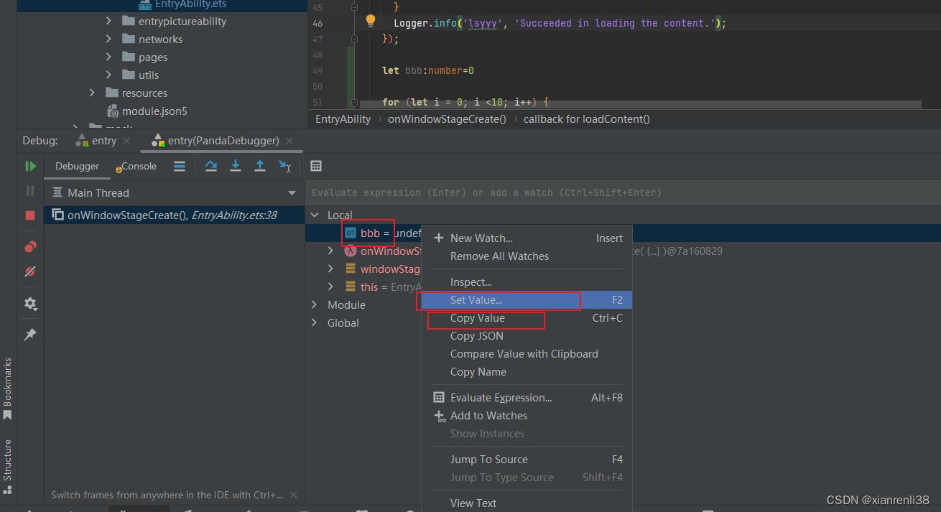941x512 pixels.
Task: Expand the Global variables node
Action: point(315,322)
